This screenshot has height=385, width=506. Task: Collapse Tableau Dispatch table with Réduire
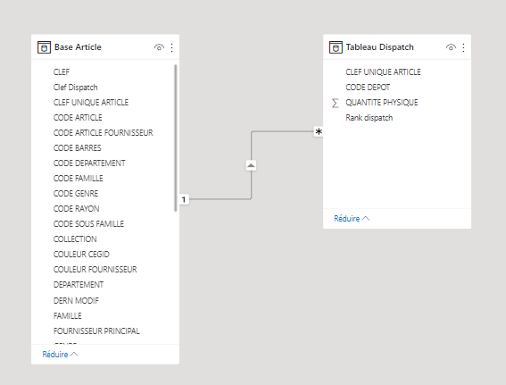tap(352, 218)
